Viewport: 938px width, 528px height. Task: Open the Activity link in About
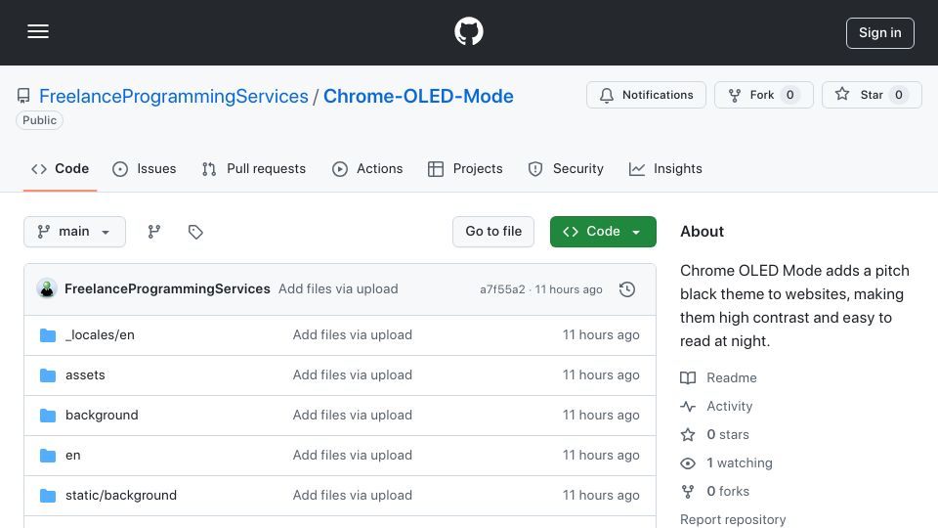[716, 407]
